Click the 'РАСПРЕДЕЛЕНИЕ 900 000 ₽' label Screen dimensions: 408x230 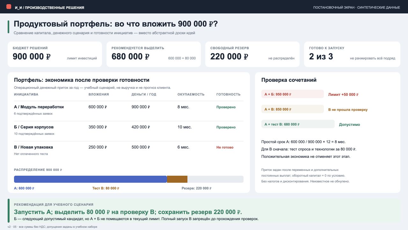38,170
